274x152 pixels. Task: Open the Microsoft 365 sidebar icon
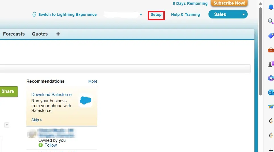[271, 78]
